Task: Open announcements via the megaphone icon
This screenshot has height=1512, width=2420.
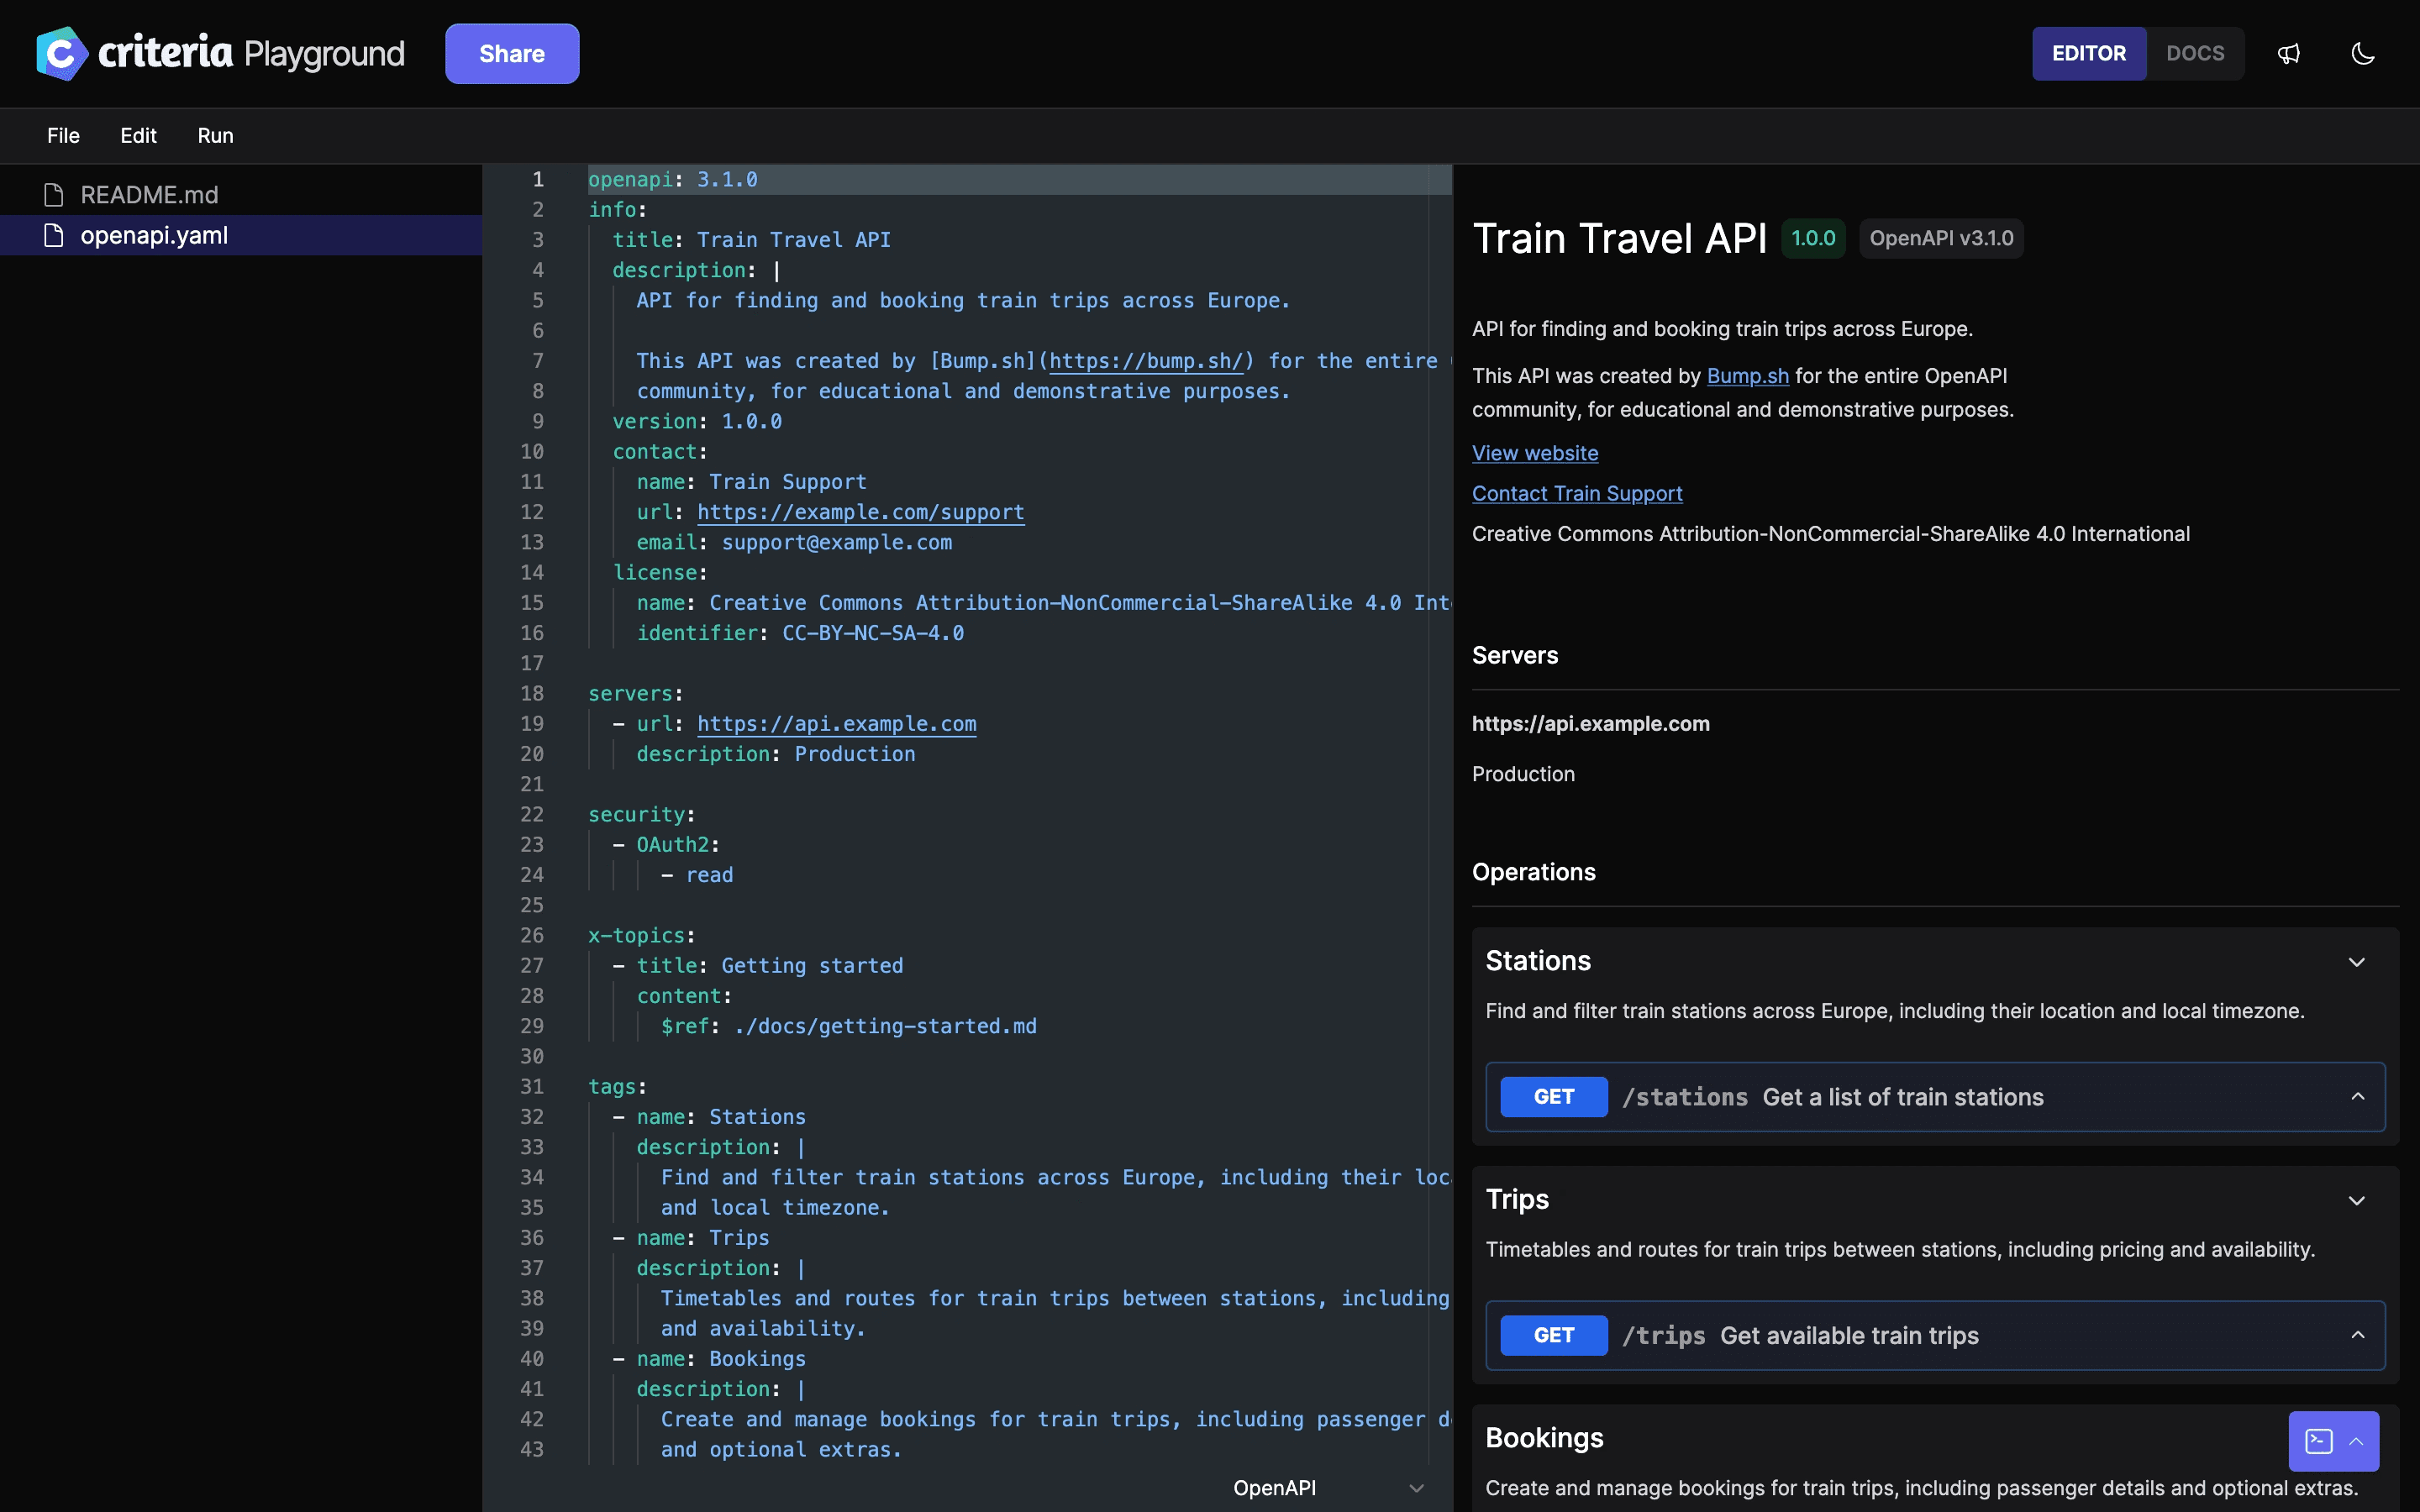Action: [2289, 53]
